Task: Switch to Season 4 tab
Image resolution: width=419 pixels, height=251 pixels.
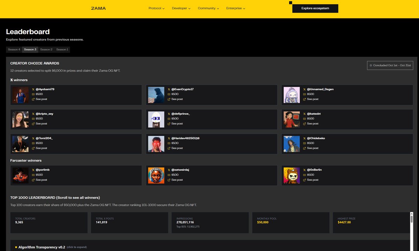Action: [x=14, y=50]
